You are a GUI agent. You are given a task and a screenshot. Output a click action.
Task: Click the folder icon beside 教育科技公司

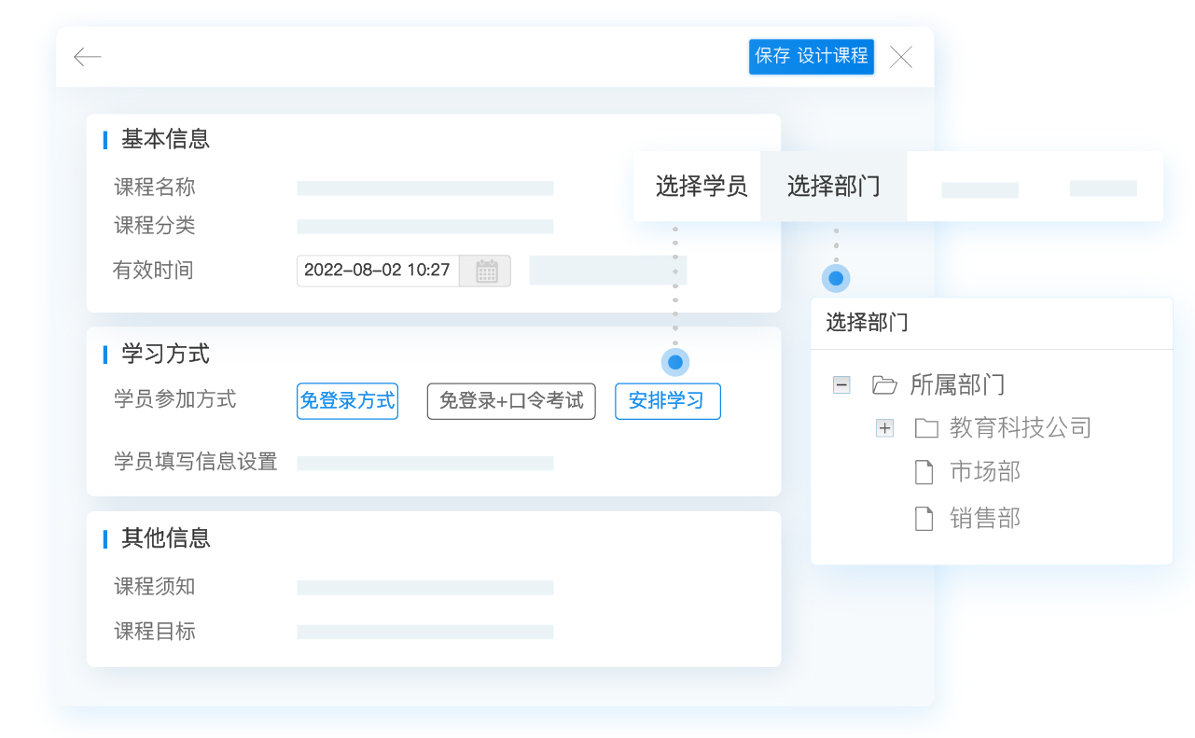pyautogui.click(x=925, y=428)
